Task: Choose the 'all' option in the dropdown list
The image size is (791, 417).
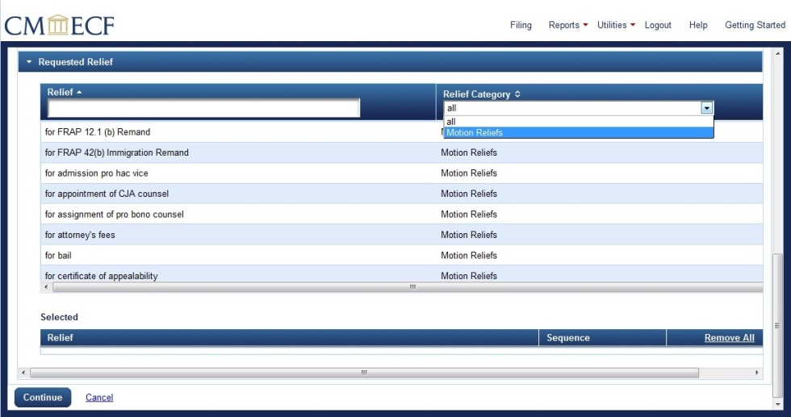Action: pyautogui.click(x=452, y=122)
